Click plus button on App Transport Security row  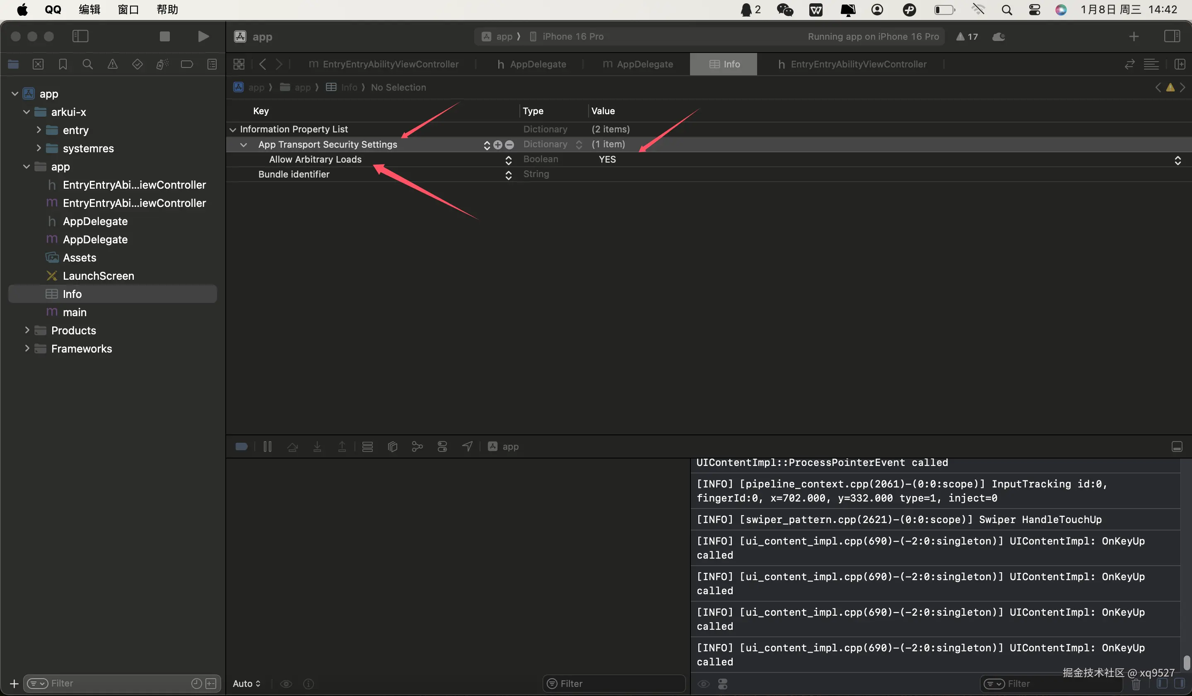(x=497, y=144)
